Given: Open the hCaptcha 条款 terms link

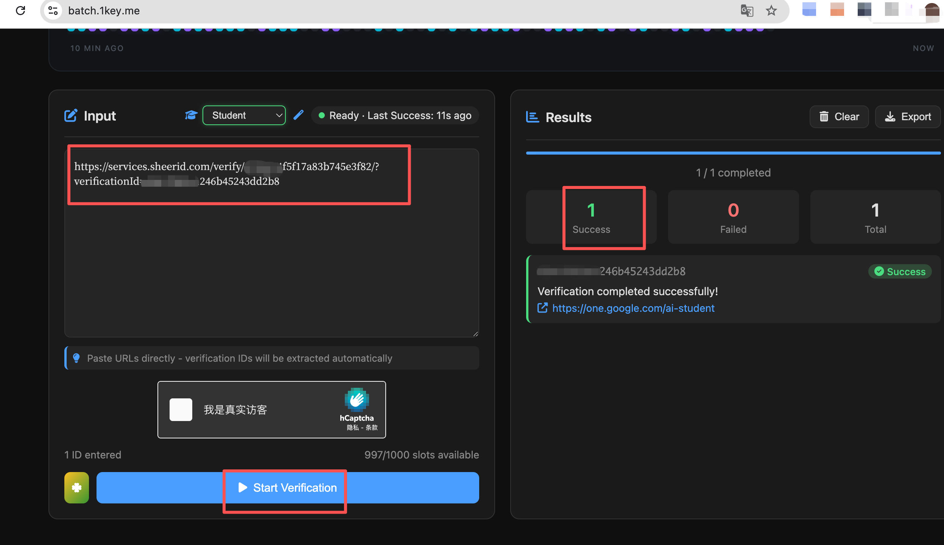Looking at the screenshot, I should pos(372,427).
